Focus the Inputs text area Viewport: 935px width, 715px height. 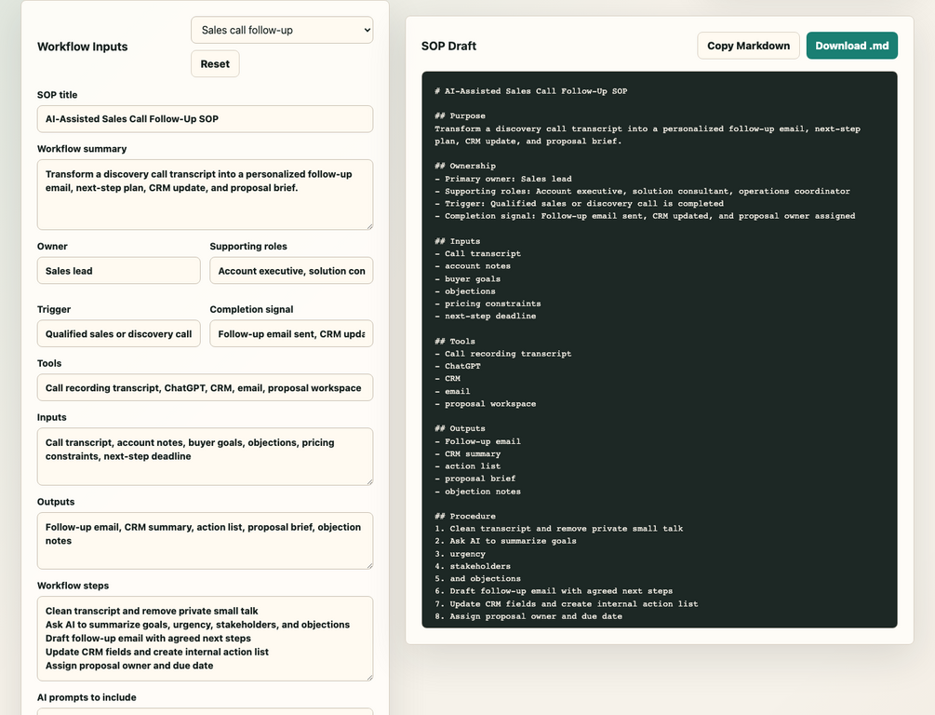tap(205, 456)
